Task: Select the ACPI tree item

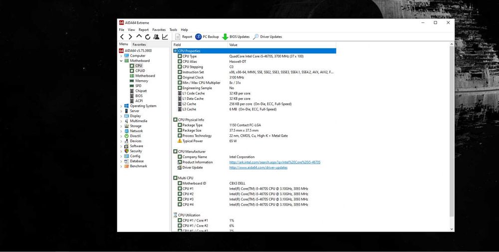Action: click(x=139, y=101)
